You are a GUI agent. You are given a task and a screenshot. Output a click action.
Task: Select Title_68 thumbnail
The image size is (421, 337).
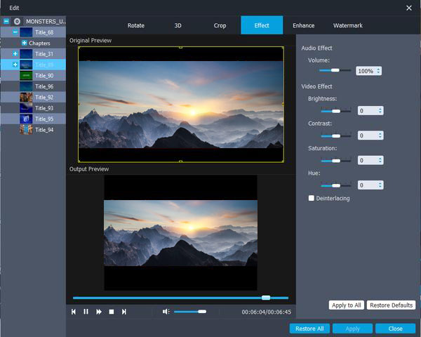click(26, 32)
